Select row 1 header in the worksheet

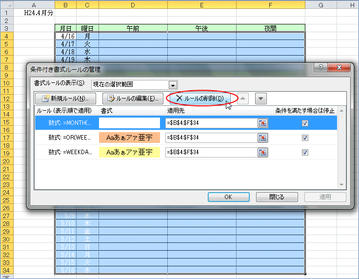6,13
